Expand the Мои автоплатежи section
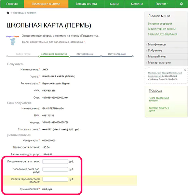188x195 pixels. click(x=166, y=63)
